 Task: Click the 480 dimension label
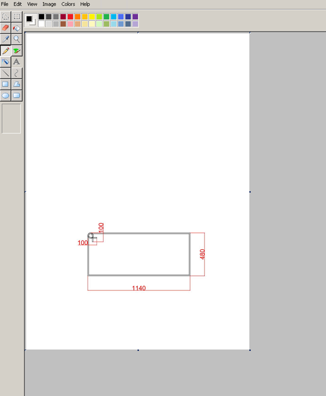pos(202,254)
